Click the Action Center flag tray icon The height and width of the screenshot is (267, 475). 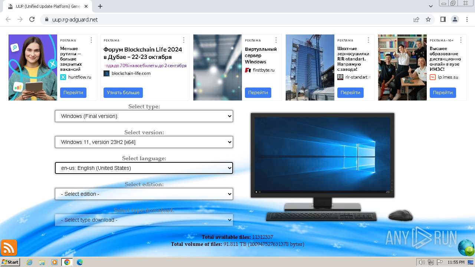[x=440, y=262]
